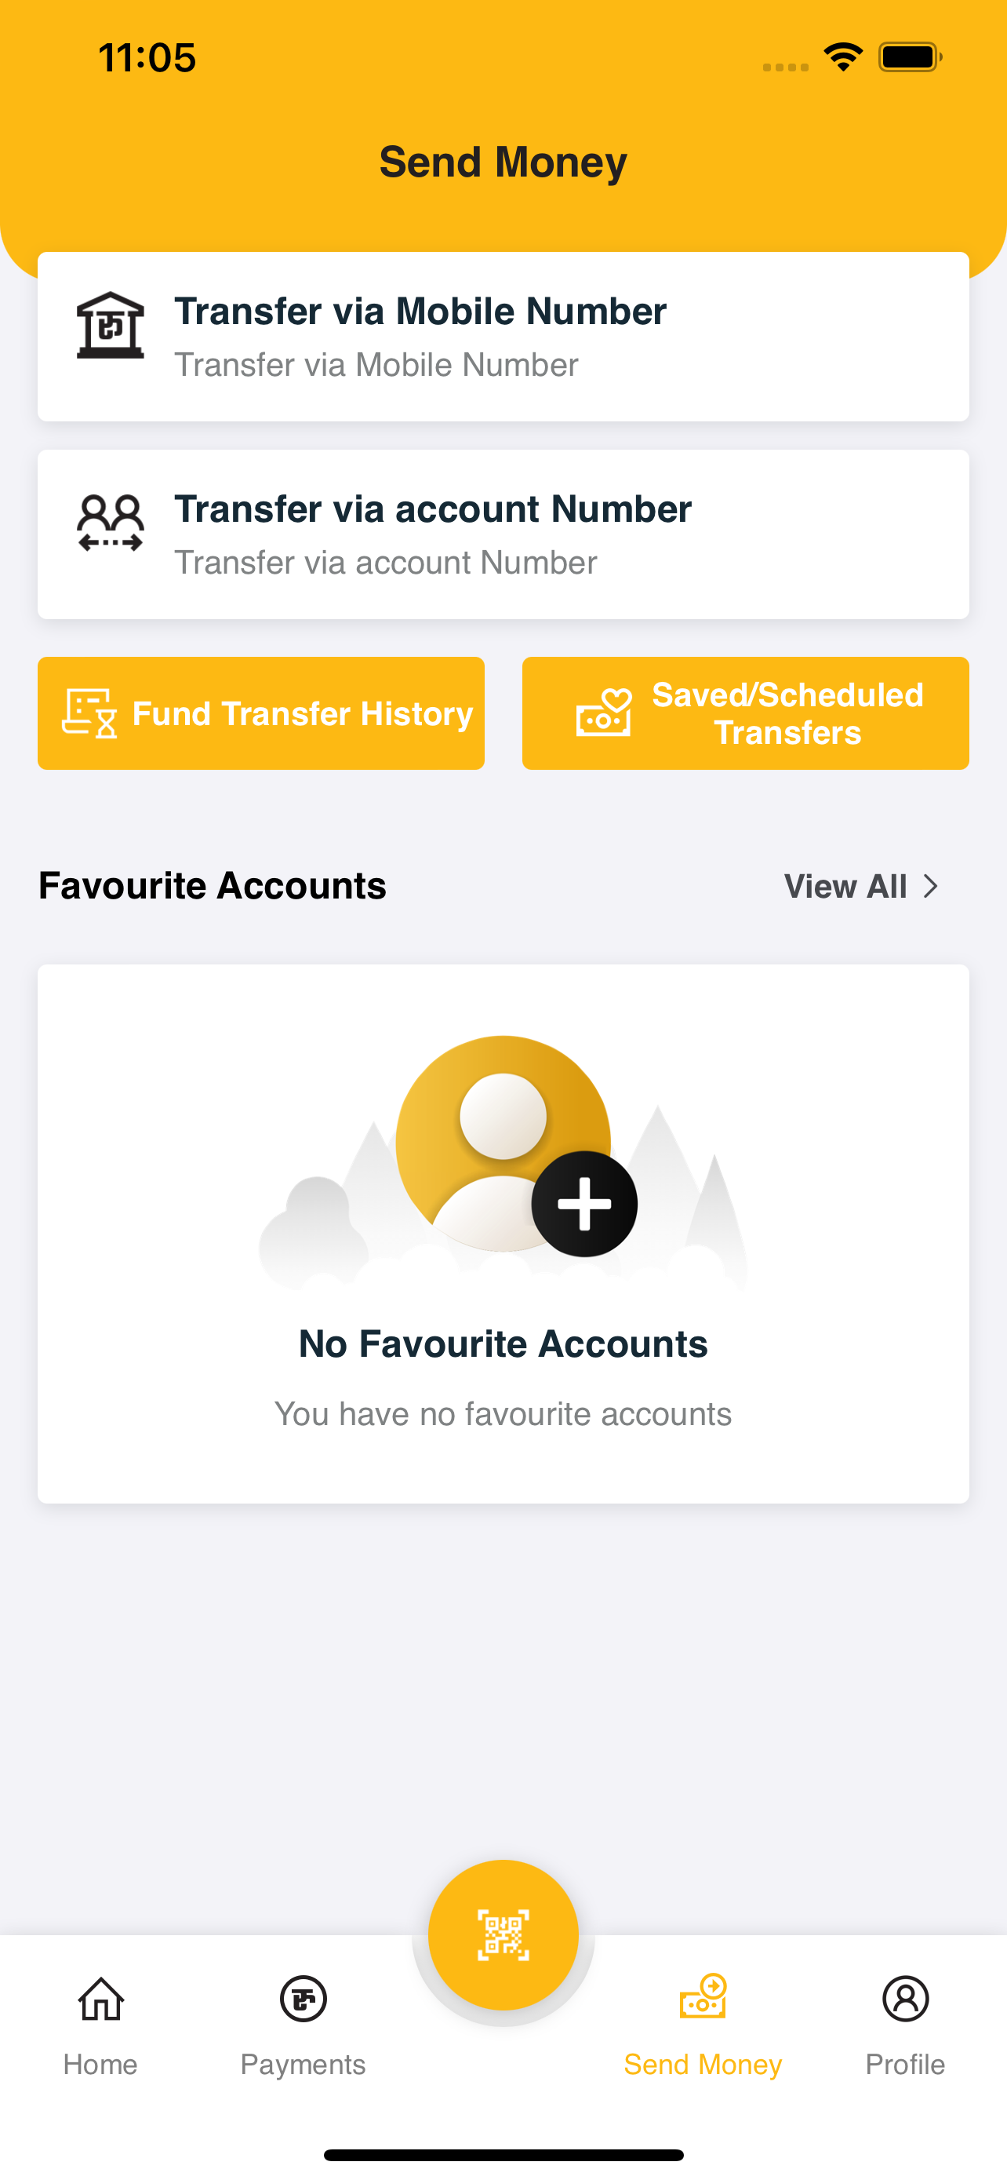Switch to the Home tab label
The width and height of the screenshot is (1007, 2180).
pyautogui.click(x=100, y=2065)
